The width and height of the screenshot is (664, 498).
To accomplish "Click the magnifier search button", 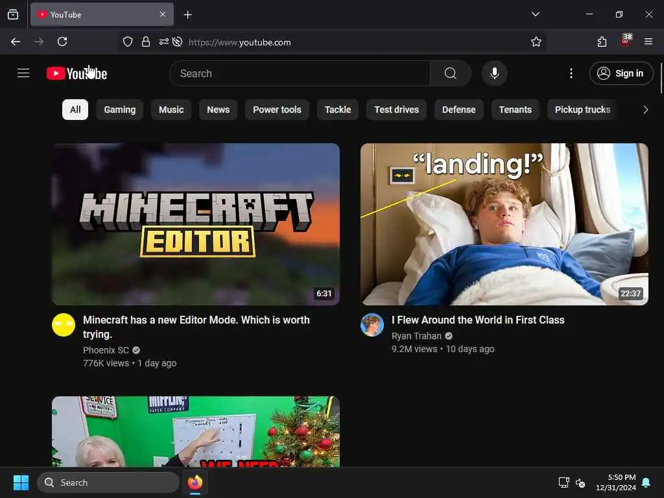I will click(x=451, y=73).
